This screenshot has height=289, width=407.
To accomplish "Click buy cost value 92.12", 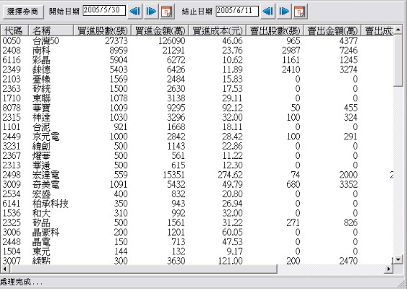I will 232,108.
